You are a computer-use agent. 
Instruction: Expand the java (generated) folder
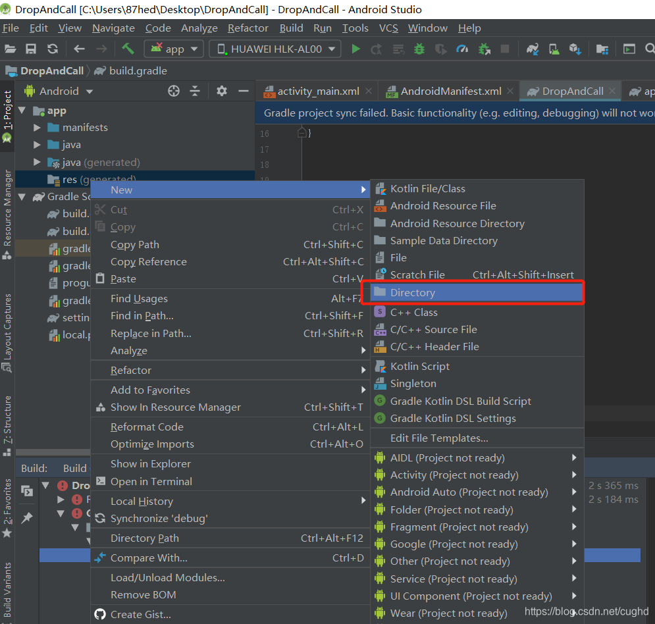[37, 162]
